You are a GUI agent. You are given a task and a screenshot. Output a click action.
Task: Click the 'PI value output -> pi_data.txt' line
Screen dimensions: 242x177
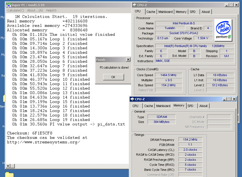tap(69, 124)
